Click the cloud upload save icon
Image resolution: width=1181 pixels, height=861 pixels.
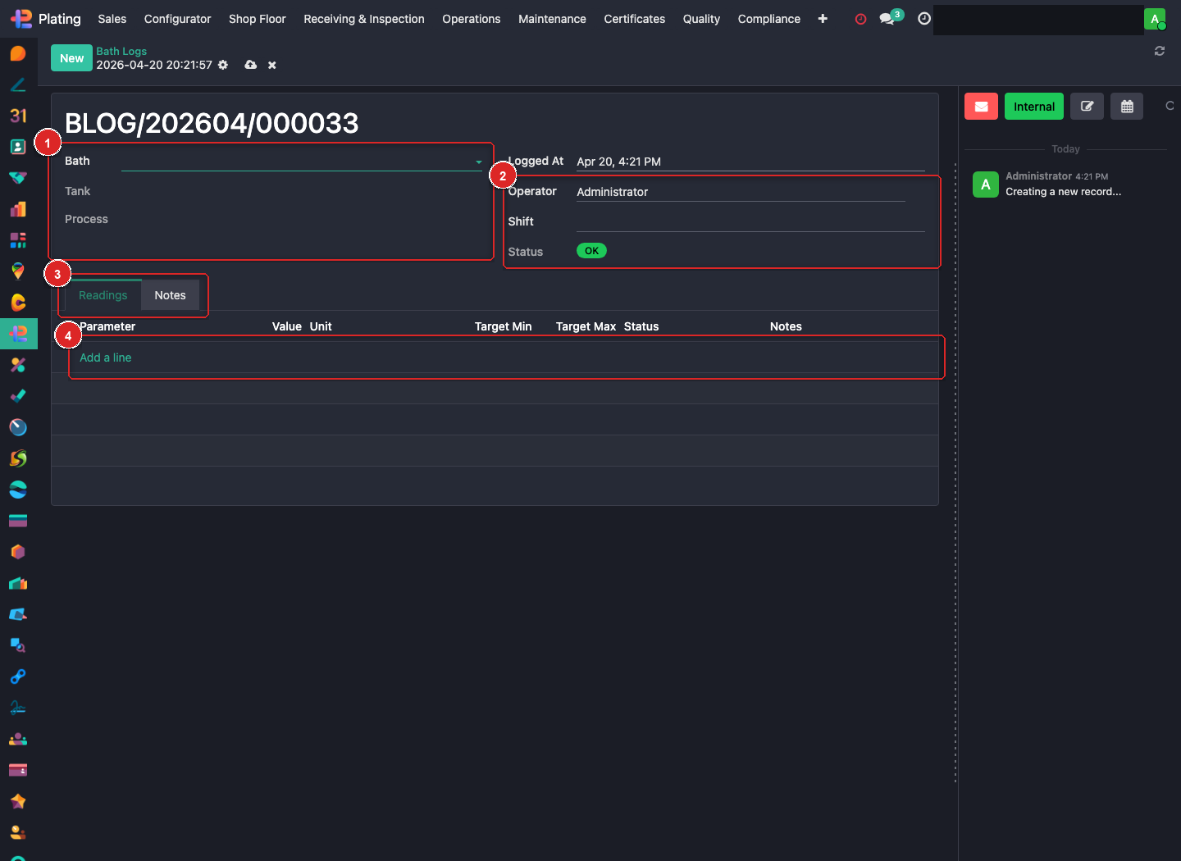(x=251, y=65)
